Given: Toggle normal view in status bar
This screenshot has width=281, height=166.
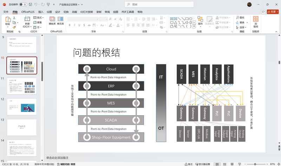Looking at the screenshot, I should click(217, 164).
